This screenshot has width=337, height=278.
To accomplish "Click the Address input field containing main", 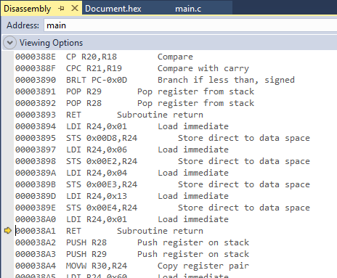I will point(190,25).
